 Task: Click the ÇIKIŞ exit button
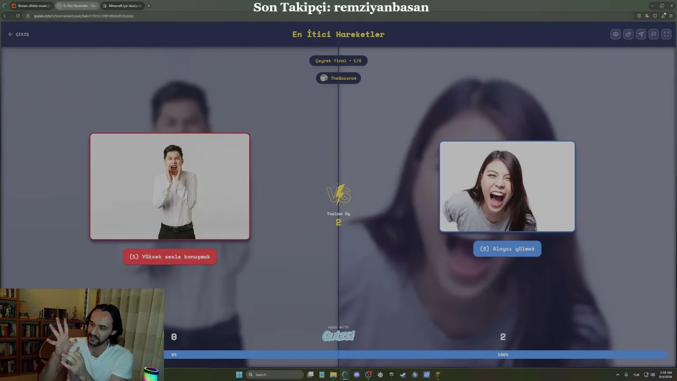pyautogui.click(x=19, y=34)
